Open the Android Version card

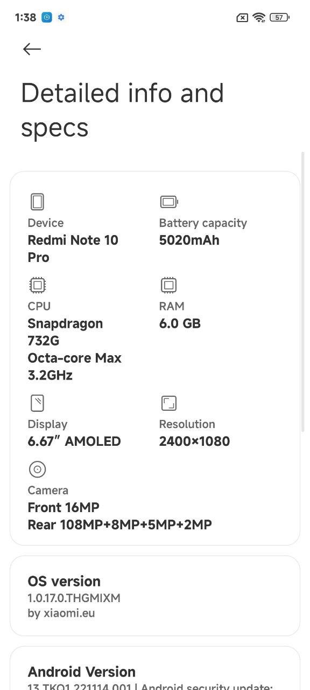coord(155,668)
